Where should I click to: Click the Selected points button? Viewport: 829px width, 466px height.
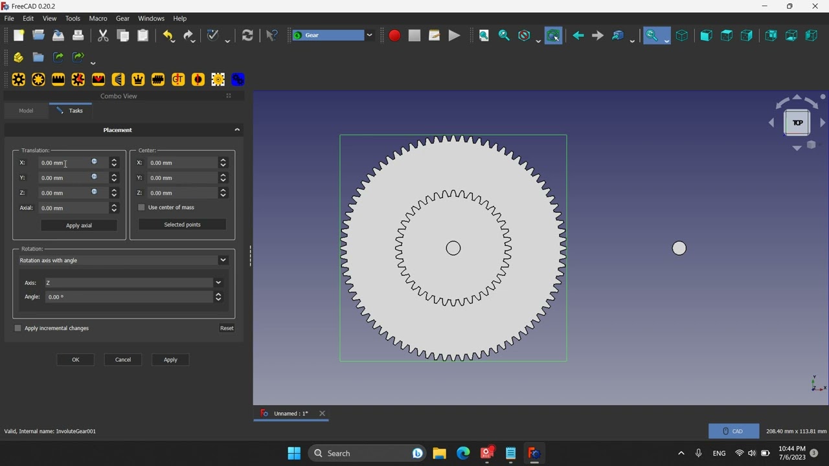click(182, 225)
